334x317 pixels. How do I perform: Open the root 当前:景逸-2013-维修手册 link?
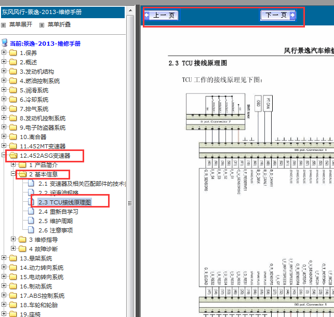click(45, 44)
